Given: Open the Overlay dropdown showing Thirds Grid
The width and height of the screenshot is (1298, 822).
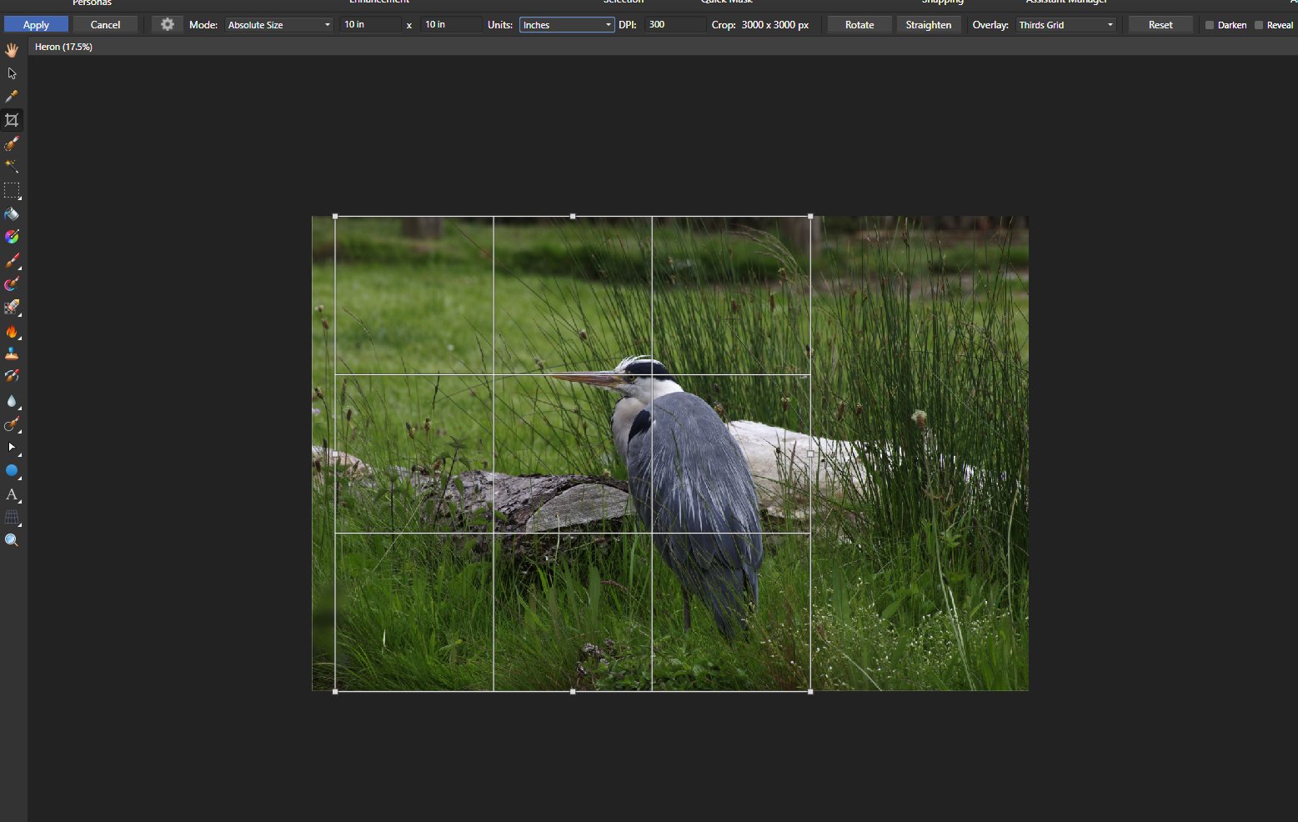Looking at the screenshot, I should coord(1066,25).
